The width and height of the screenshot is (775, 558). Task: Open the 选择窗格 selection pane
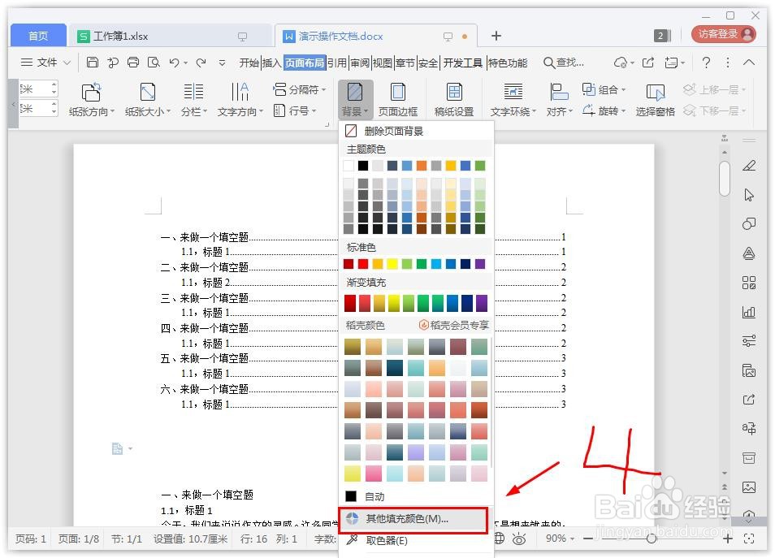click(x=655, y=97)
